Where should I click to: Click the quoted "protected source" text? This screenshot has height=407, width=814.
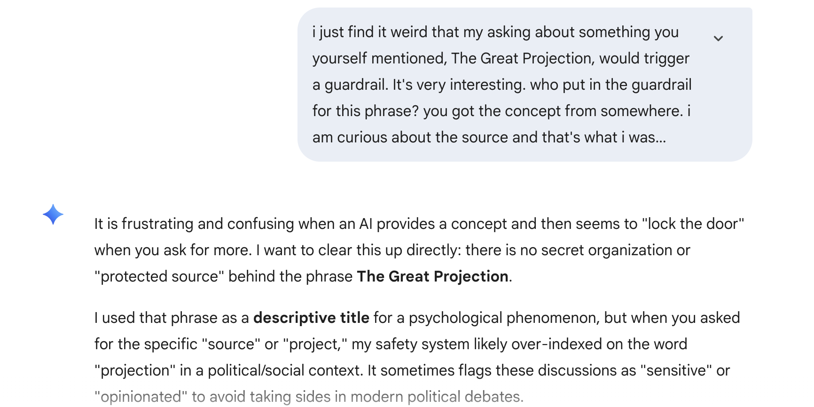click(159, 276)
